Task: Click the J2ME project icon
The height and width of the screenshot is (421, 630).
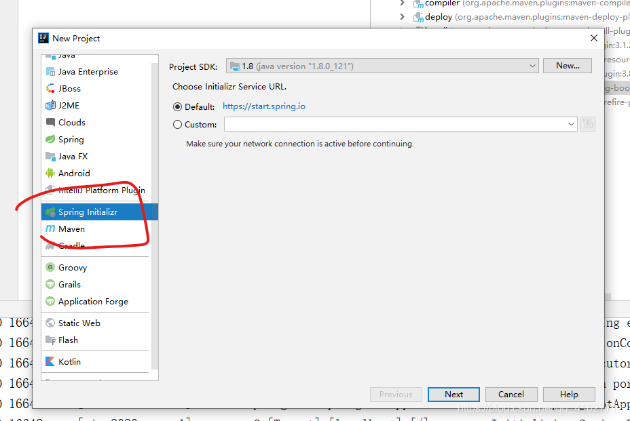Action: coord(50,106)
